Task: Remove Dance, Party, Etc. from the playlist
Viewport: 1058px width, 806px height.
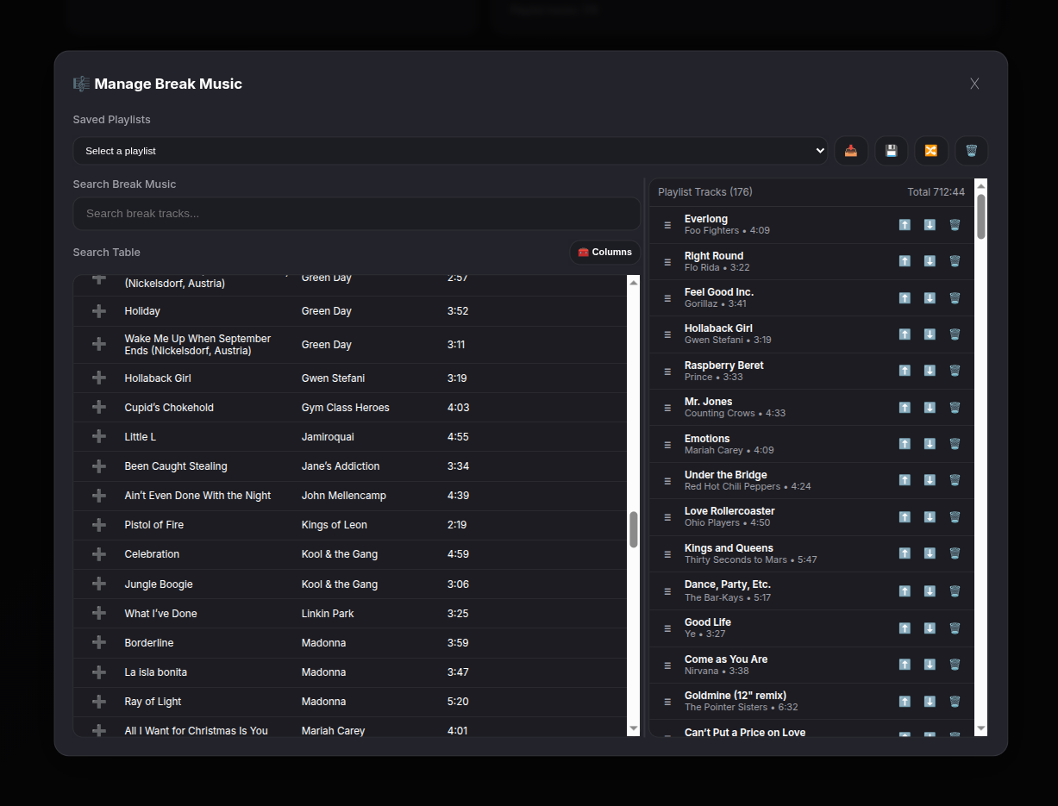Action: point(955,591)
